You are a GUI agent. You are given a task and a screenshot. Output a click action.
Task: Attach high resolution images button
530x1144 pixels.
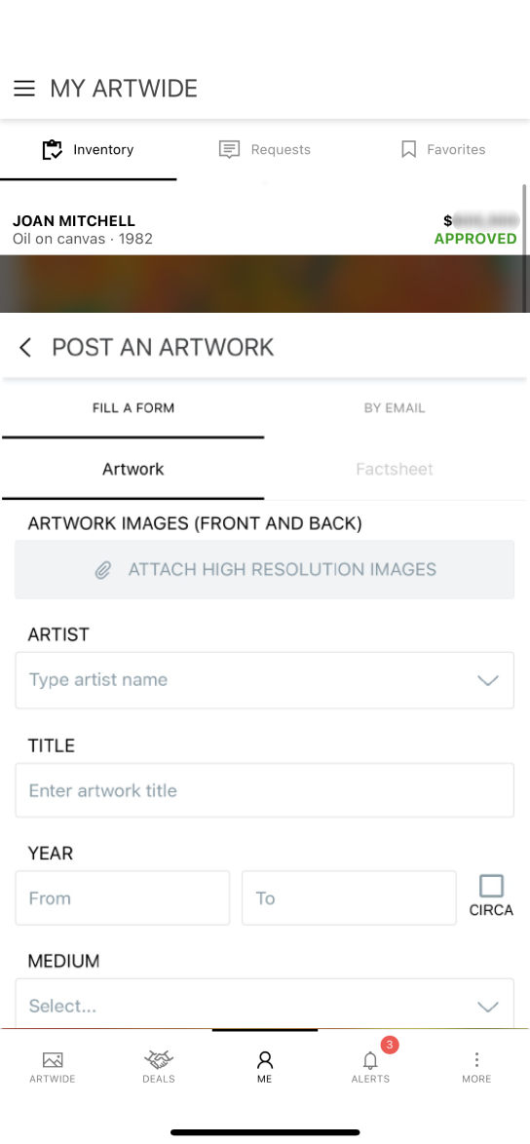click(265, 570)
